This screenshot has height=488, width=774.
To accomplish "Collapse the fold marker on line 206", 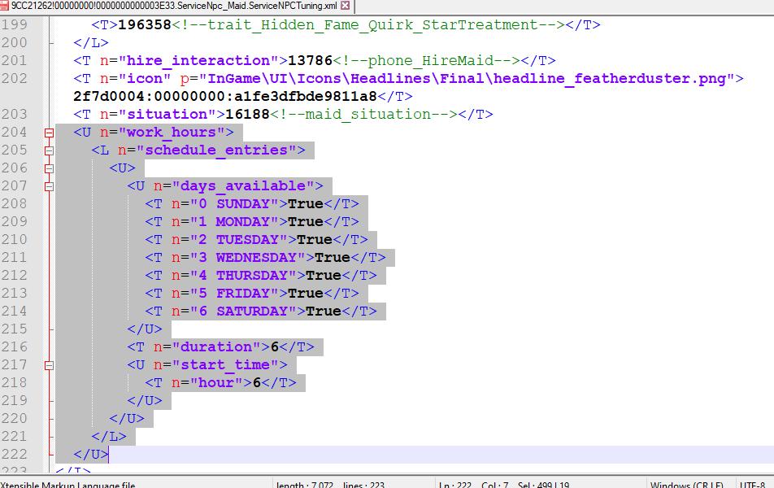I will point(49,168).
